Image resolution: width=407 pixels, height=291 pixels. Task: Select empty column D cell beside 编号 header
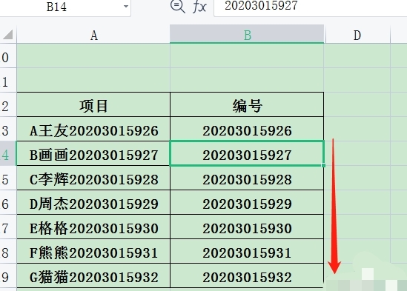357,105
